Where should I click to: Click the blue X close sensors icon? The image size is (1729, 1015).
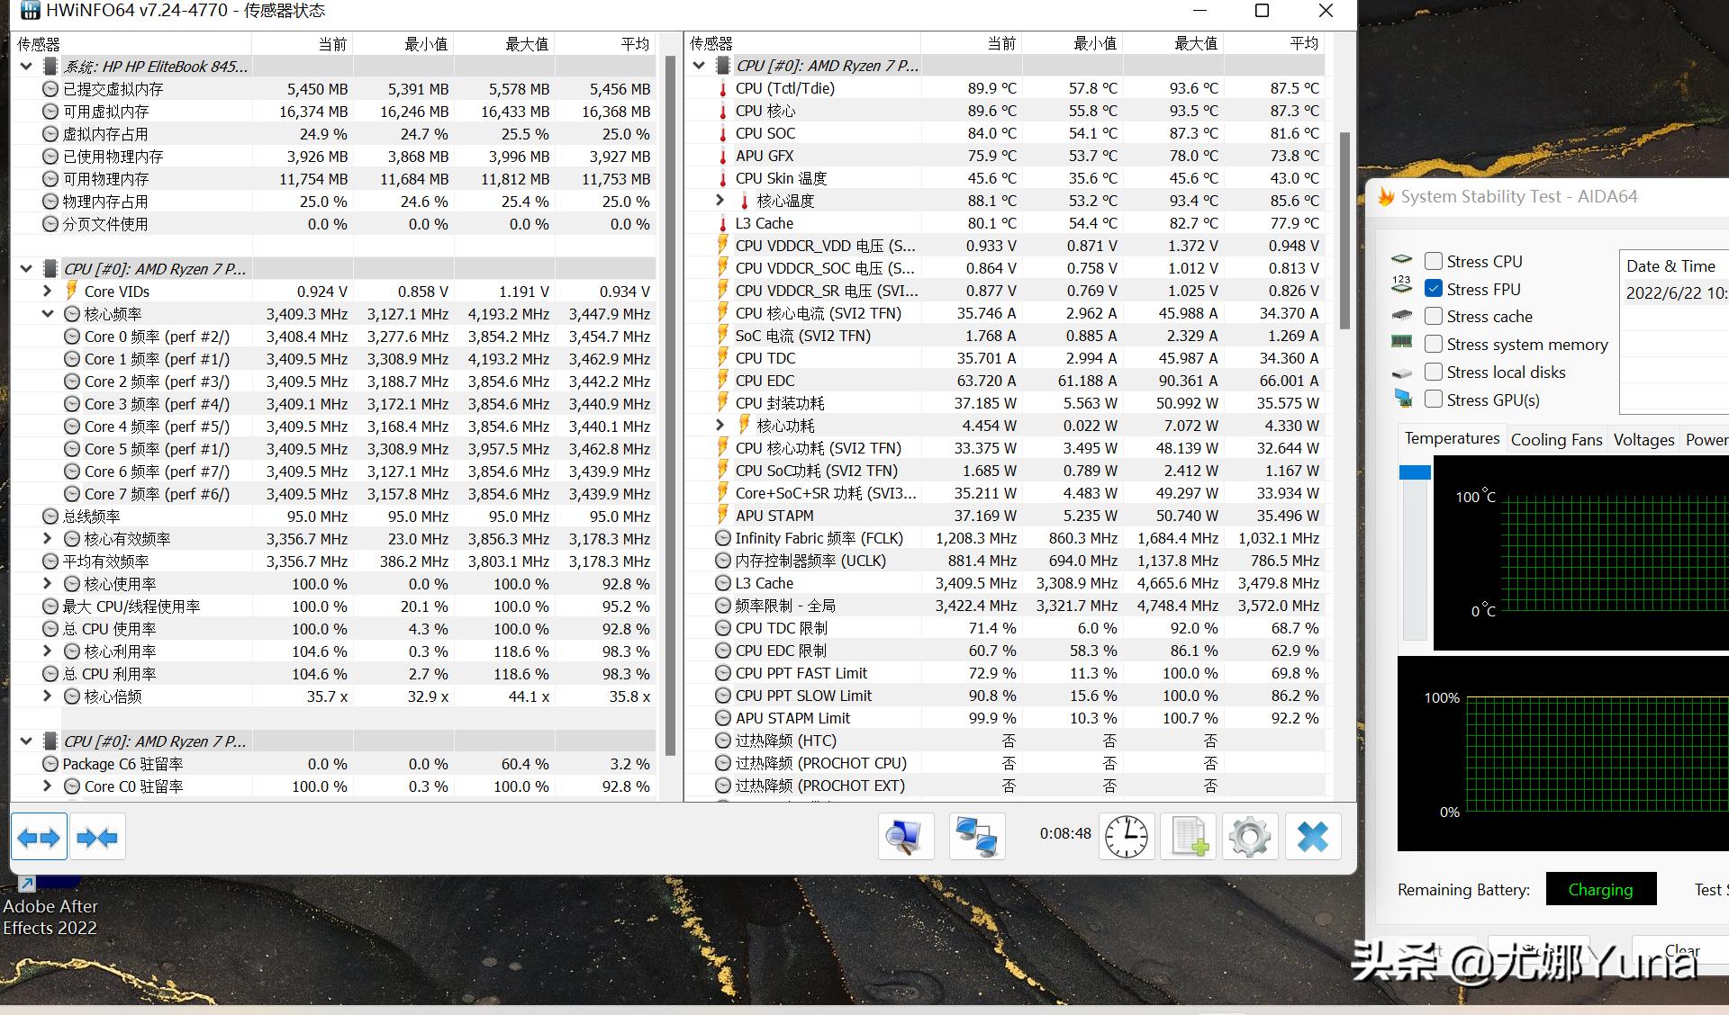coord(1312,837)
